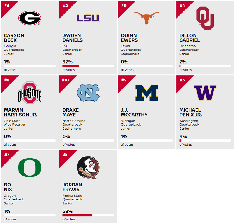
Task: Click Bo Nix player name
Action: [x=8, y=187]
